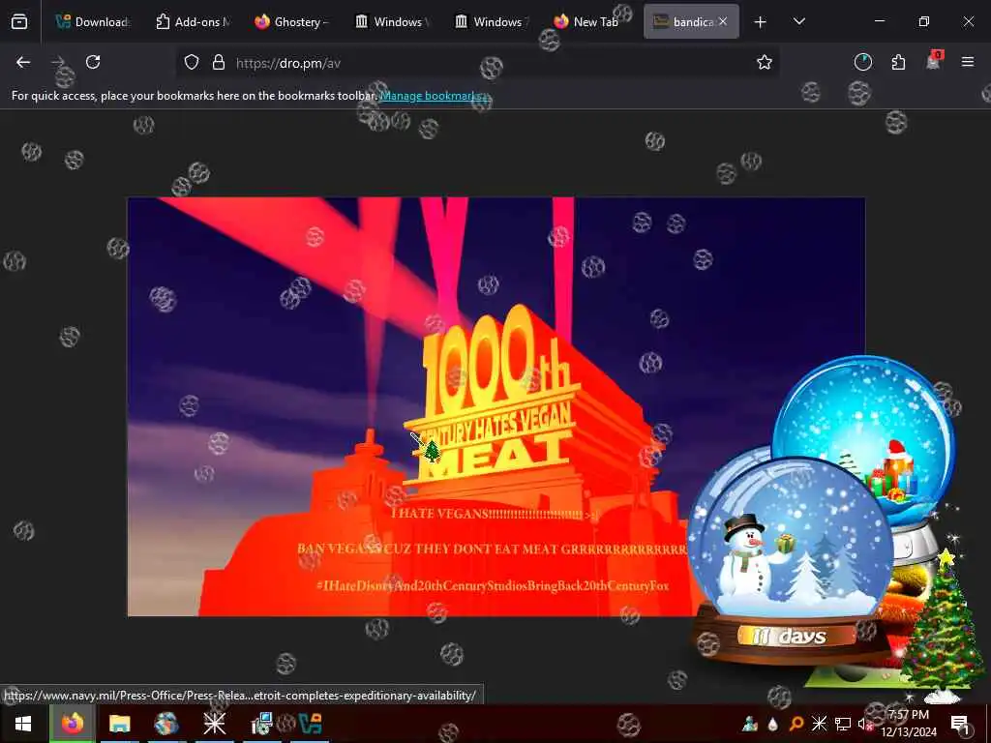View site security padlock info
The height and width of the screenshot is (743, 991).
click(219, 62)
